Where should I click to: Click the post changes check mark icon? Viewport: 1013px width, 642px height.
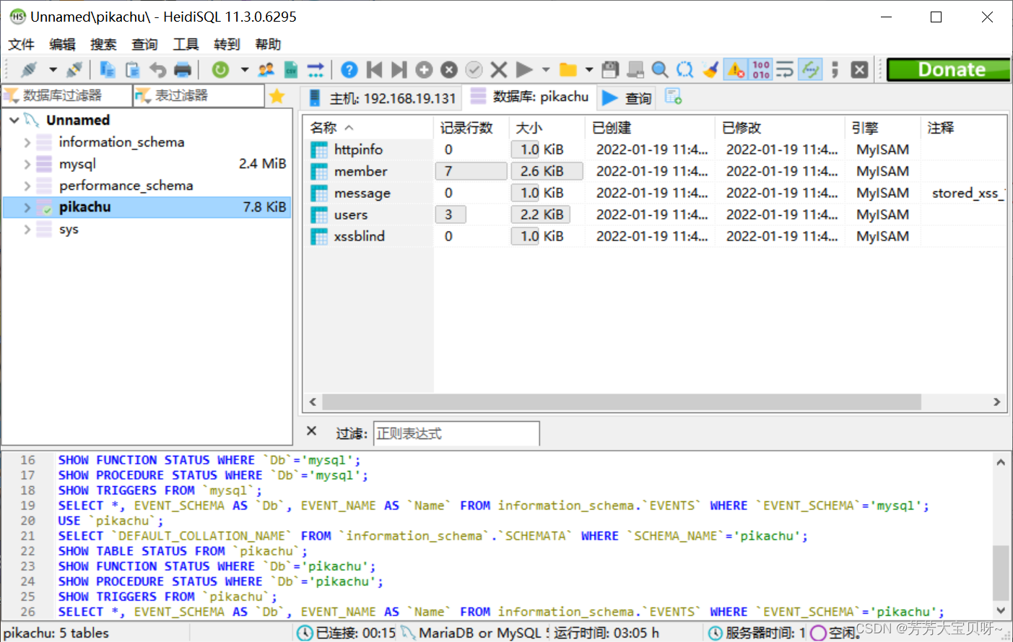coord(474,69)
